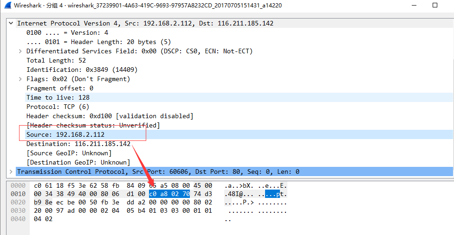Click hex offset 0010 in bytes pane

(x=18, y=194)
